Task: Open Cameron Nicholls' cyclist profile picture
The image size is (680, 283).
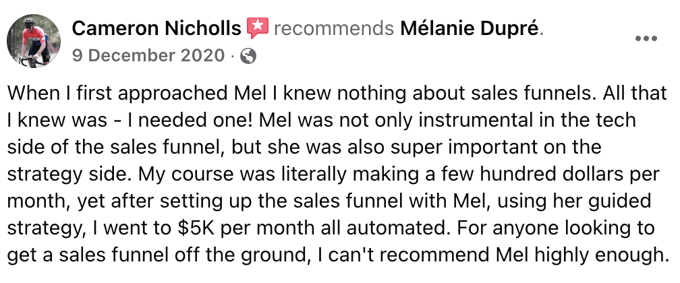Action: click(x=34, y=40)
